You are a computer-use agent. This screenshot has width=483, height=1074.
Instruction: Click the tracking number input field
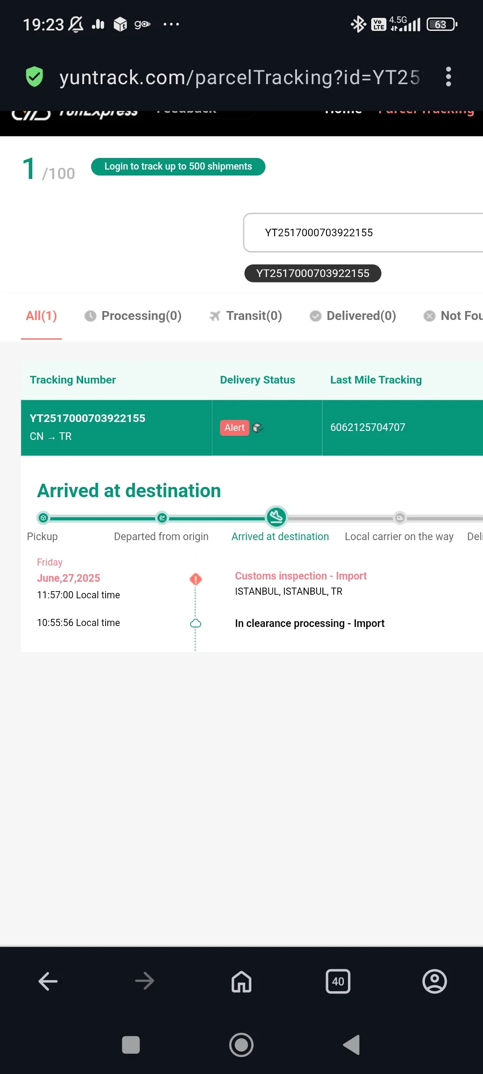(x=362, y=233)
